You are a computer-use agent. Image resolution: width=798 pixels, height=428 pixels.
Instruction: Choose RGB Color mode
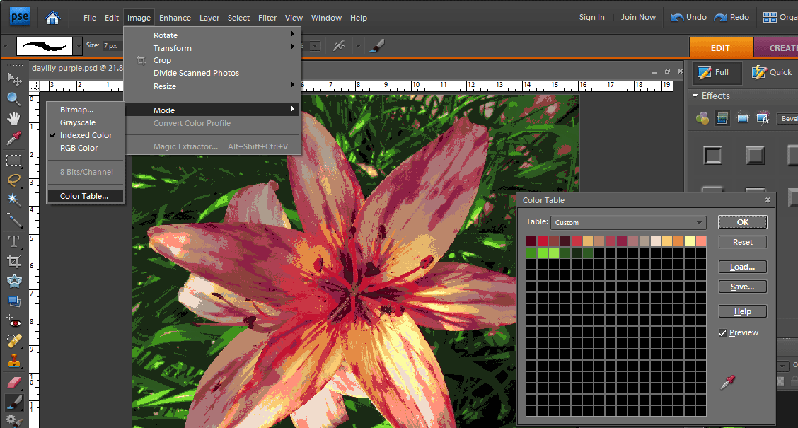click(79, 148)
